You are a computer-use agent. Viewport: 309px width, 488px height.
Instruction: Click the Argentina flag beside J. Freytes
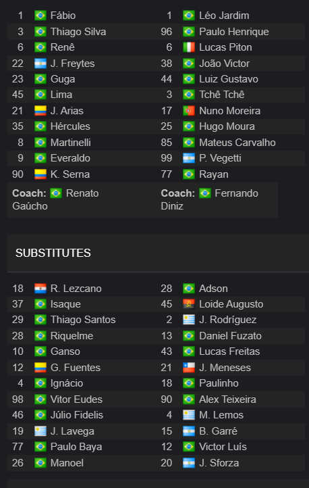coord(40,64)
